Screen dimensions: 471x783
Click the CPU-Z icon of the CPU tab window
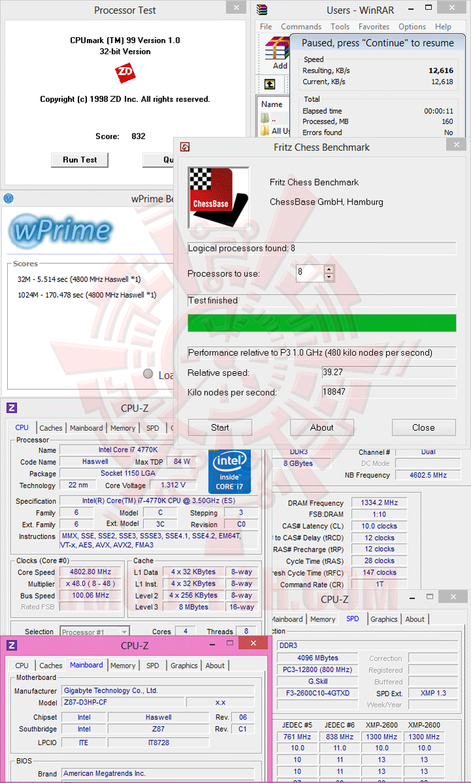tap(12, 407)
